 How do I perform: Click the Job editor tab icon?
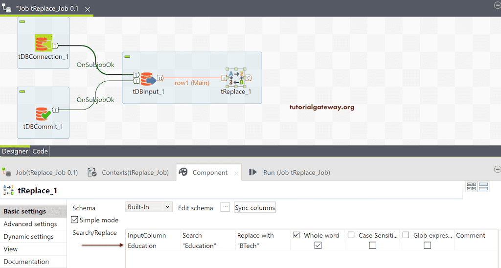6,8
